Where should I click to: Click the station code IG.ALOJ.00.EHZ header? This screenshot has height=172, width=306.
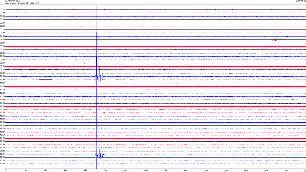coord(12,1)
